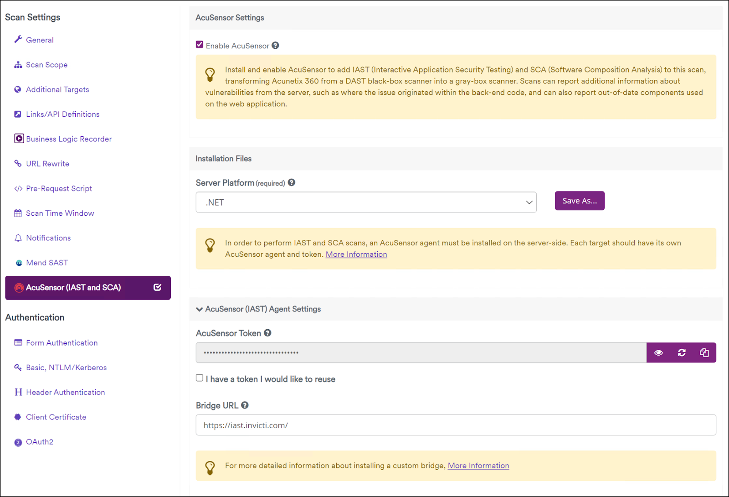
Task: Select AcuSensor (IAST and SCA) item
Action: [88, 288]
